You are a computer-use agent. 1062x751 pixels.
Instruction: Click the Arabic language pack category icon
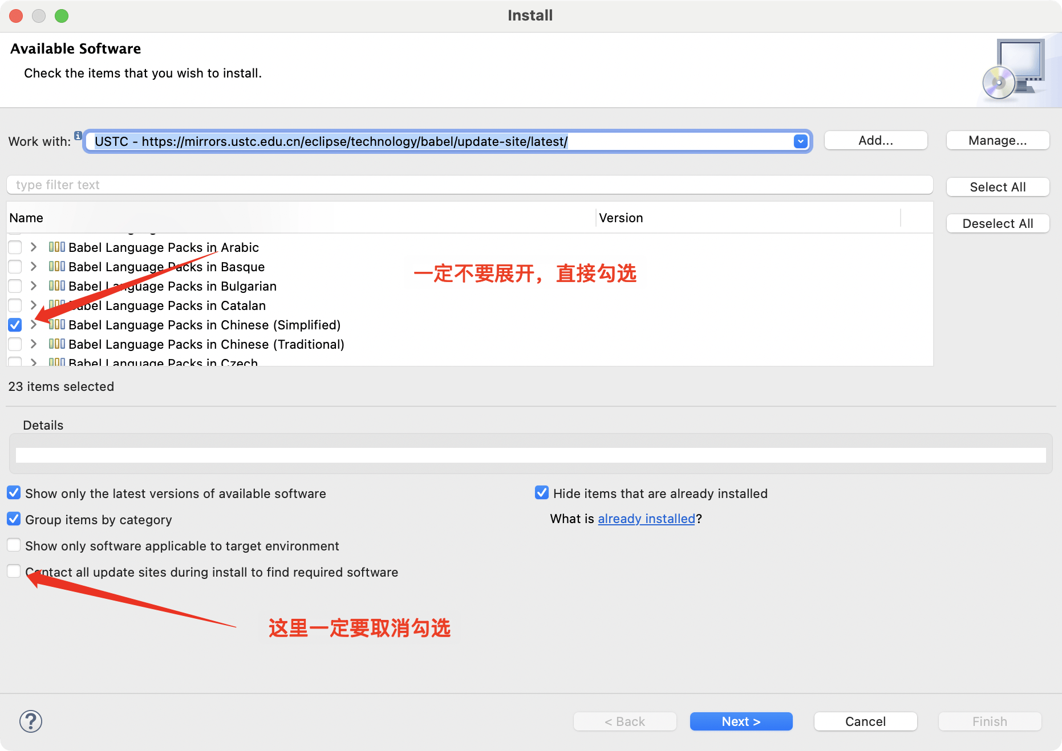[57, 247]
